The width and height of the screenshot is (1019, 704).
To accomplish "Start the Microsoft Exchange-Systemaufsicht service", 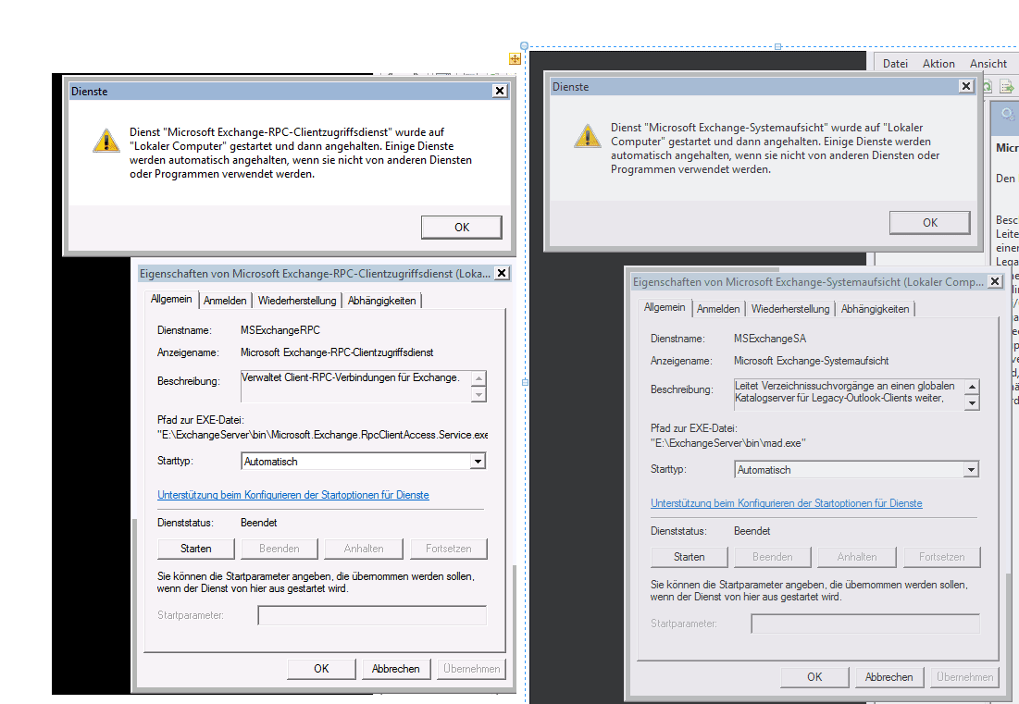I will 689,557.
